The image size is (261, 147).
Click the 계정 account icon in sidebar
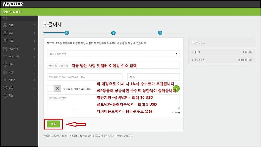(x=5, y=25)
